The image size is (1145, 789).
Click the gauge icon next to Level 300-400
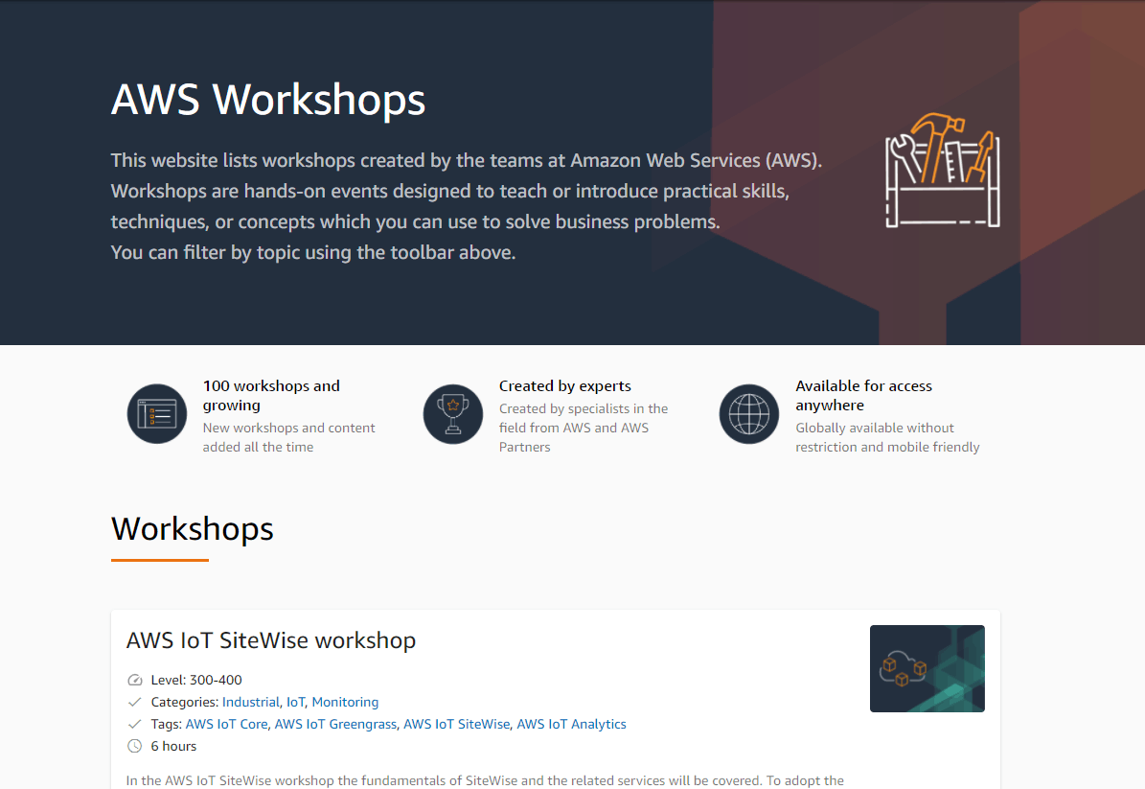[134, 680]
